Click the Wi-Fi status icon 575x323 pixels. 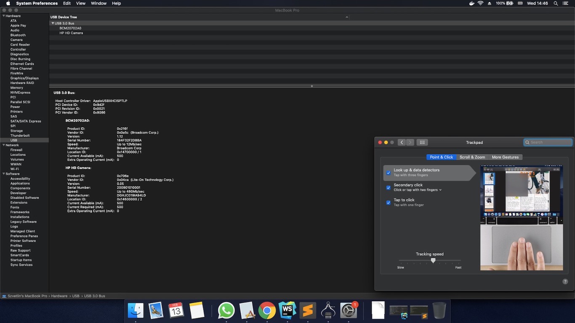coord(480,3)
